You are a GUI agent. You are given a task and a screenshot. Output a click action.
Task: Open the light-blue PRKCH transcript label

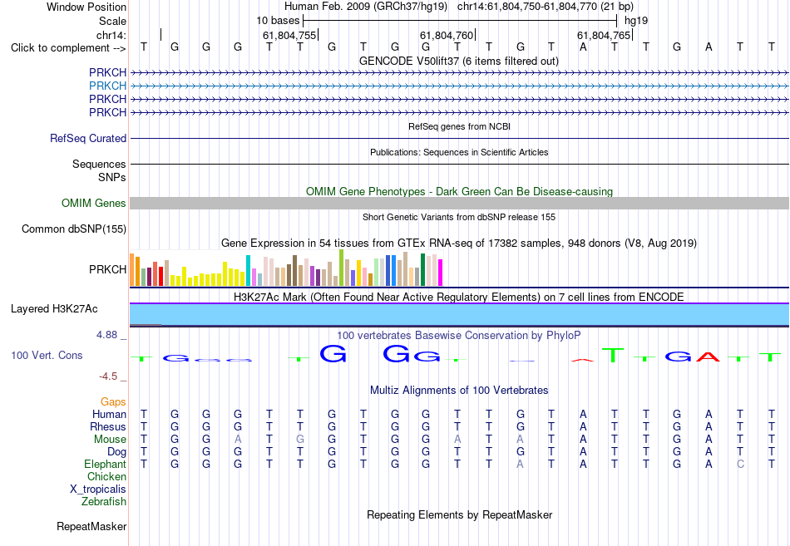pos(108,86)
